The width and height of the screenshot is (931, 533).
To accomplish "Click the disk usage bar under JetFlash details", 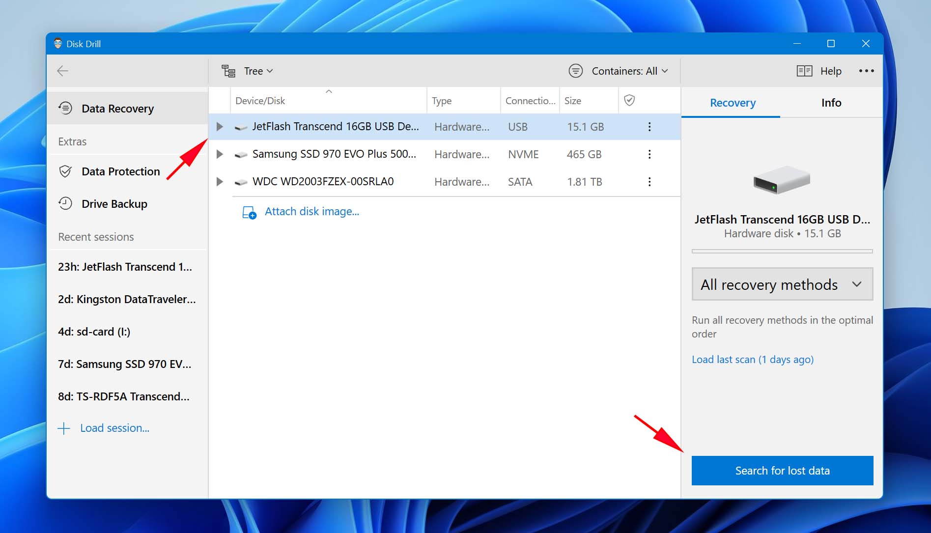I will click(782, 251).
